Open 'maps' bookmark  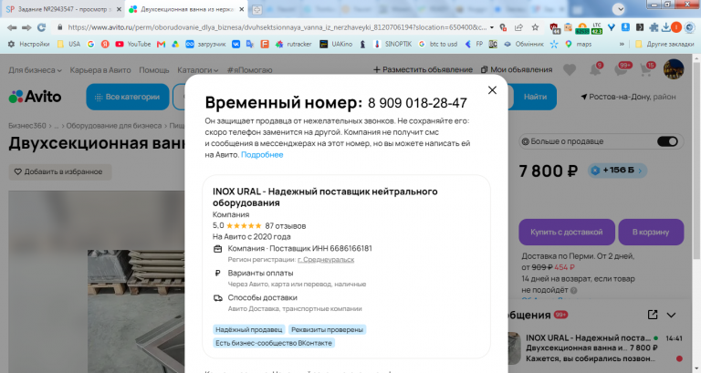coord(578,44)
